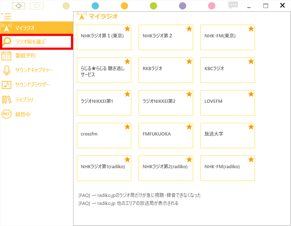Viewport: 291px width, 226px height.
Task: Open マイラジオ in the sidebar
Action: [37, 28]
